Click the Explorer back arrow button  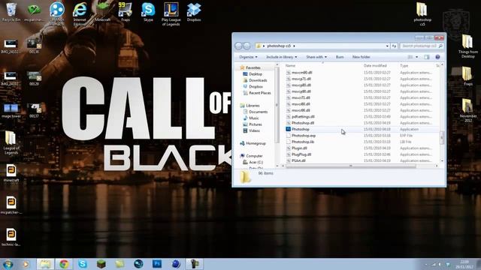pyautogui.click(x=238, y=46)
